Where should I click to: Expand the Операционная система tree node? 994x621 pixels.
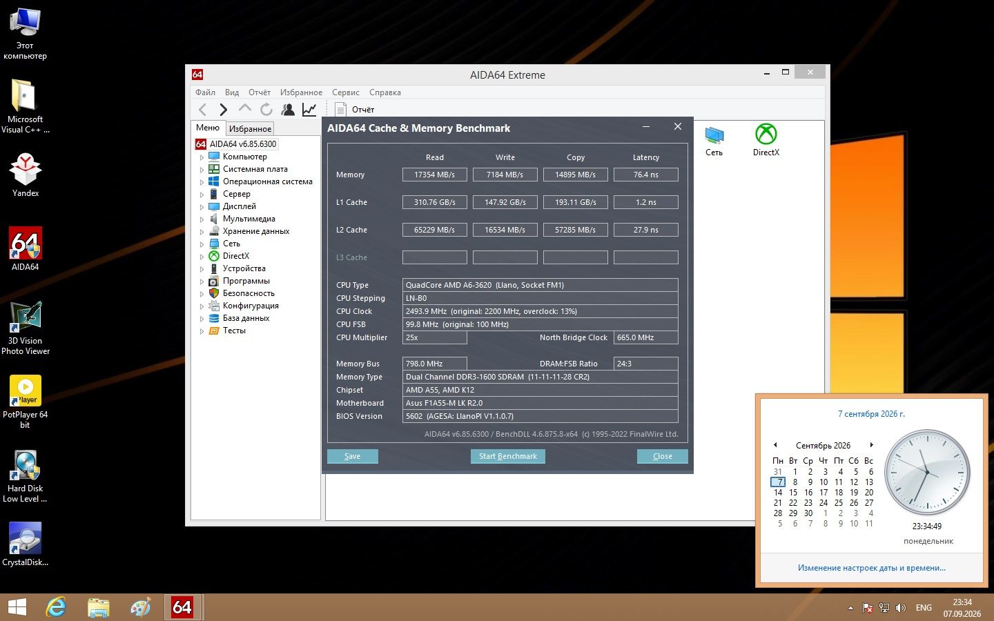coord(202,182)
